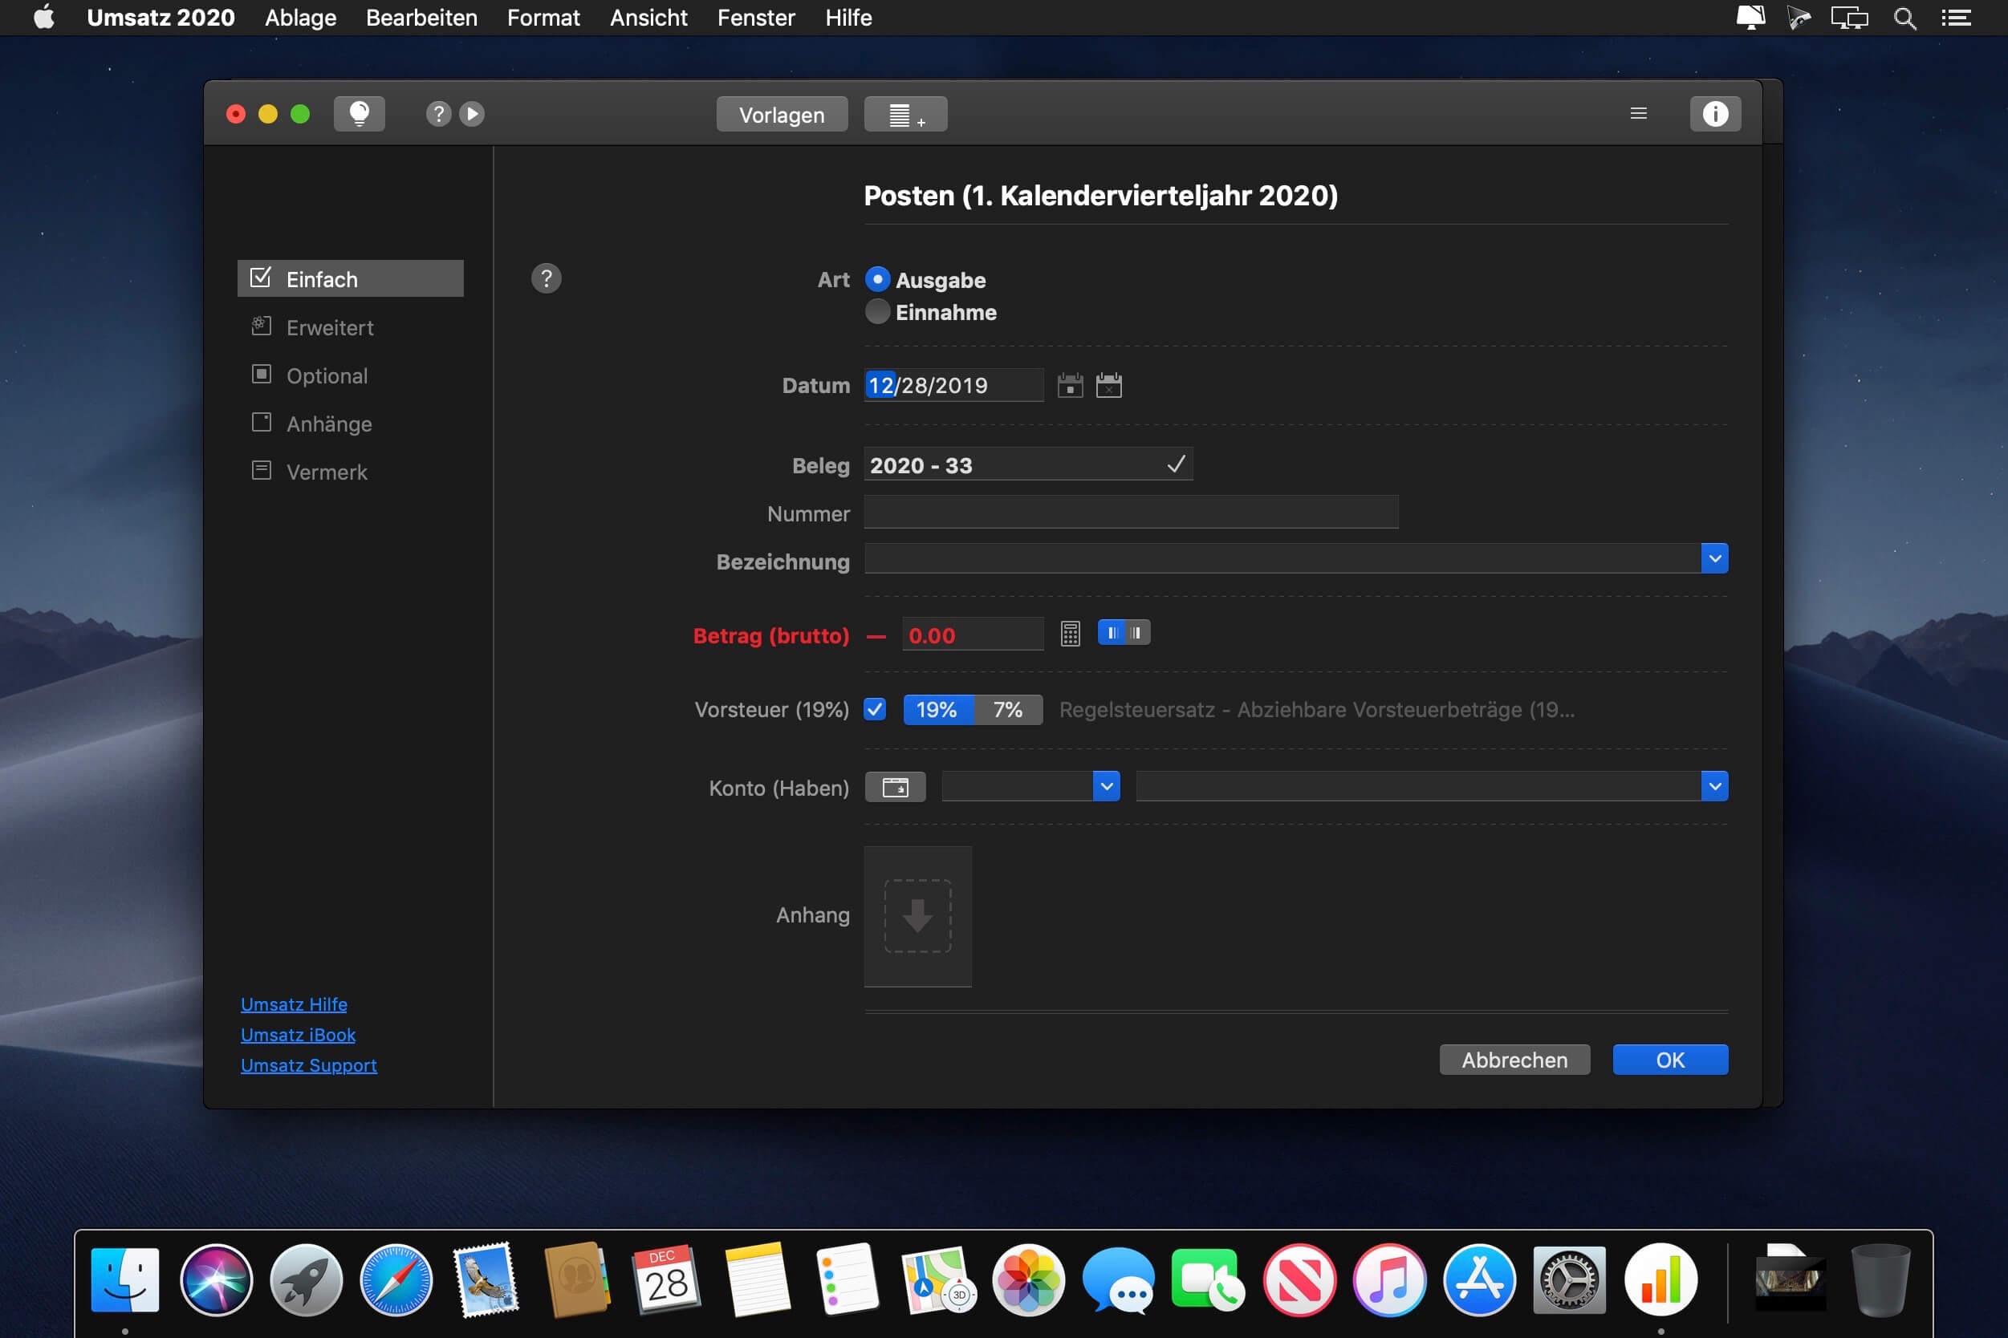Screen dimensions: 2008x1338
Task: Expand the Bezeichnung dropdown
Action: point(1713,559)
